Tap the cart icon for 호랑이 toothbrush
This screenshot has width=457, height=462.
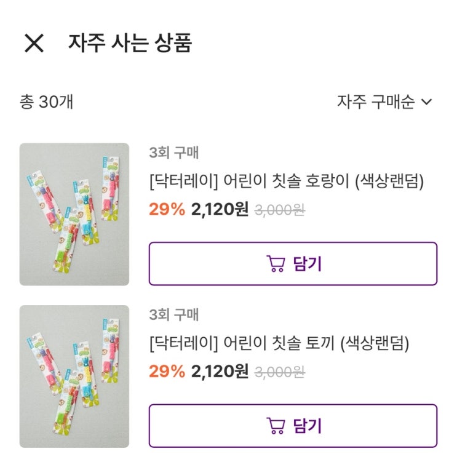[276, 264]
